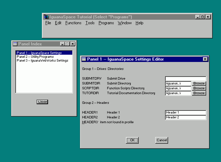The width and height of the screenshot is (221, 162).
Task: Click the SUBMITDRV label
Action: (92, 79)
